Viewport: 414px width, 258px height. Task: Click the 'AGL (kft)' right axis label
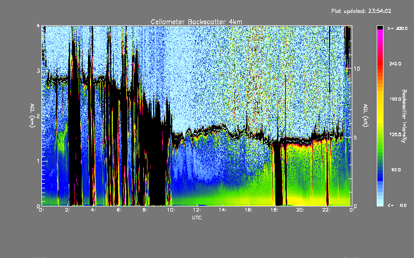(365, 116)
